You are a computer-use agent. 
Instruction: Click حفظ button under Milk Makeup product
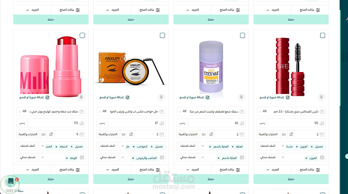tap(51, 179)
